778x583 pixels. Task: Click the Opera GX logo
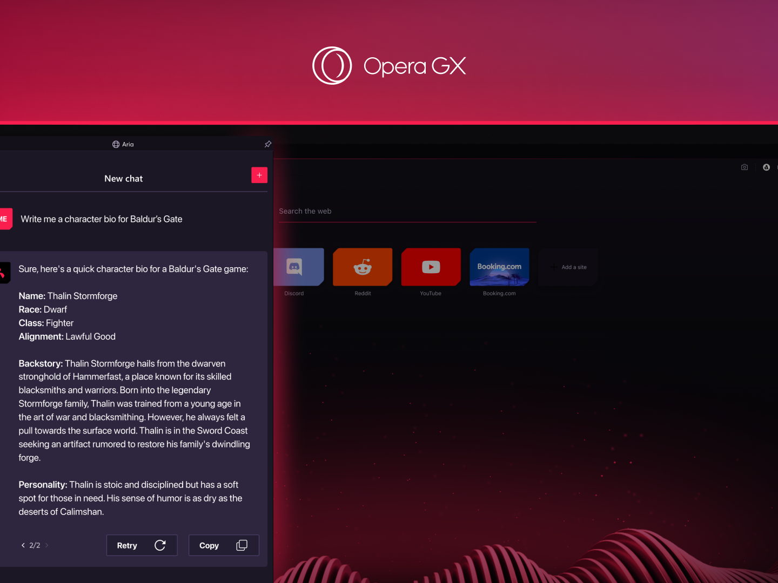click(389, 66)
